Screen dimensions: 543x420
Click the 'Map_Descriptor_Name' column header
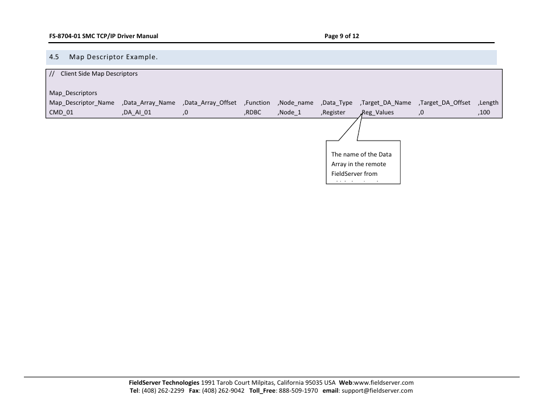pyautogui.click(x=82, y=102)
